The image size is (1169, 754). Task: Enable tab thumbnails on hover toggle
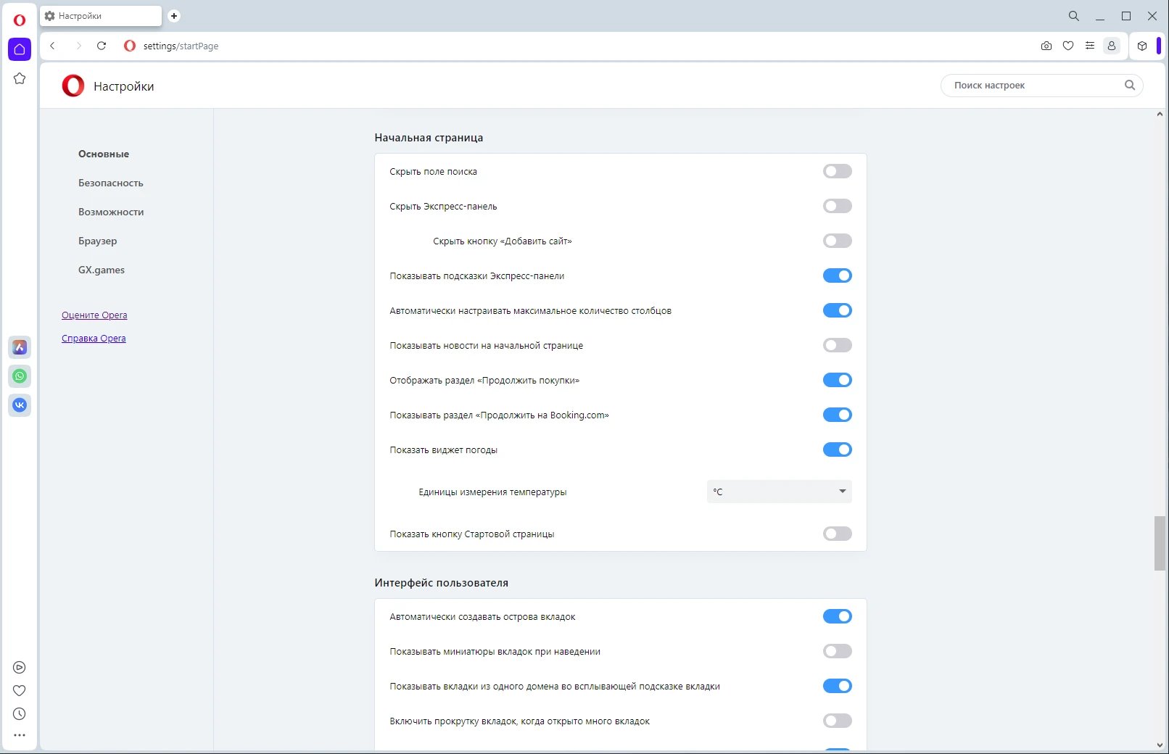[838, 651]
